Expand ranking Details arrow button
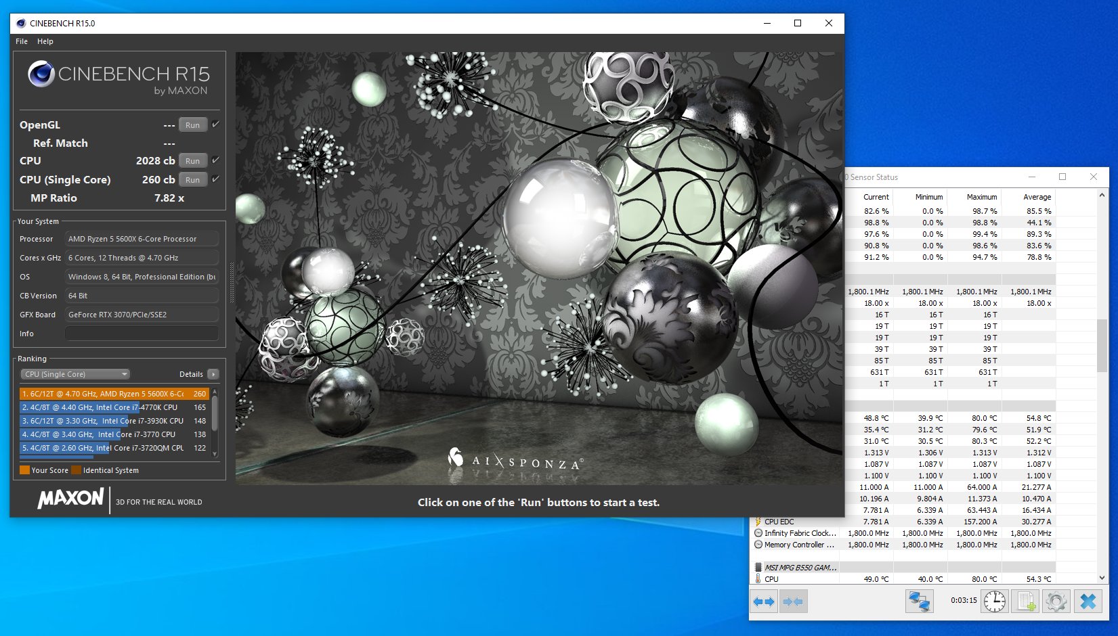1118x636 pixels. [213, 374]
